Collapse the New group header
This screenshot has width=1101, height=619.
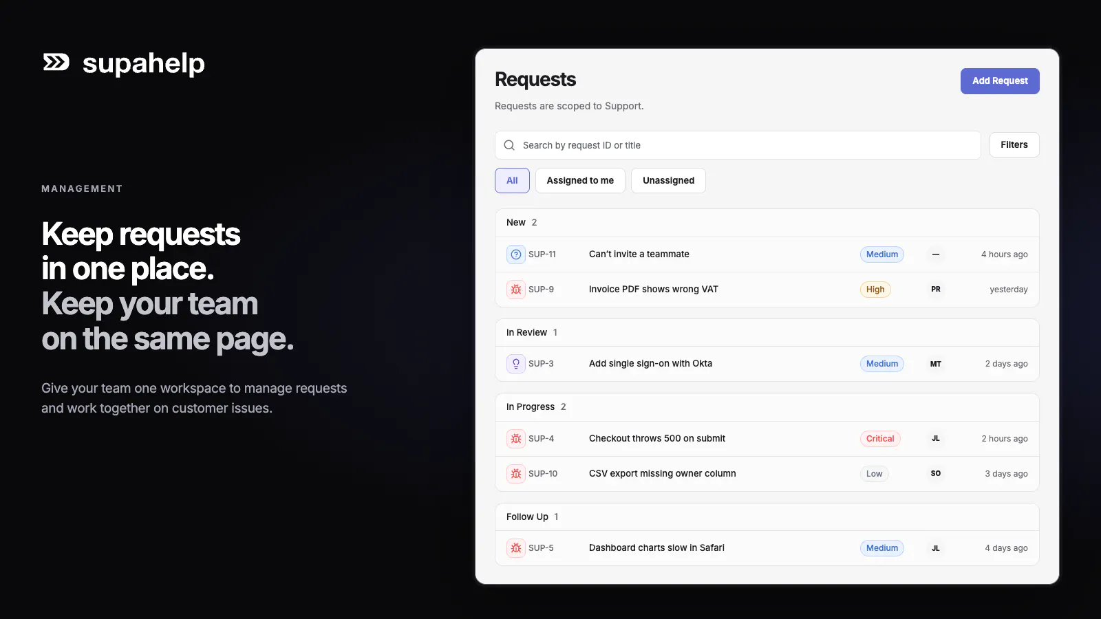[x=767, y=223]
